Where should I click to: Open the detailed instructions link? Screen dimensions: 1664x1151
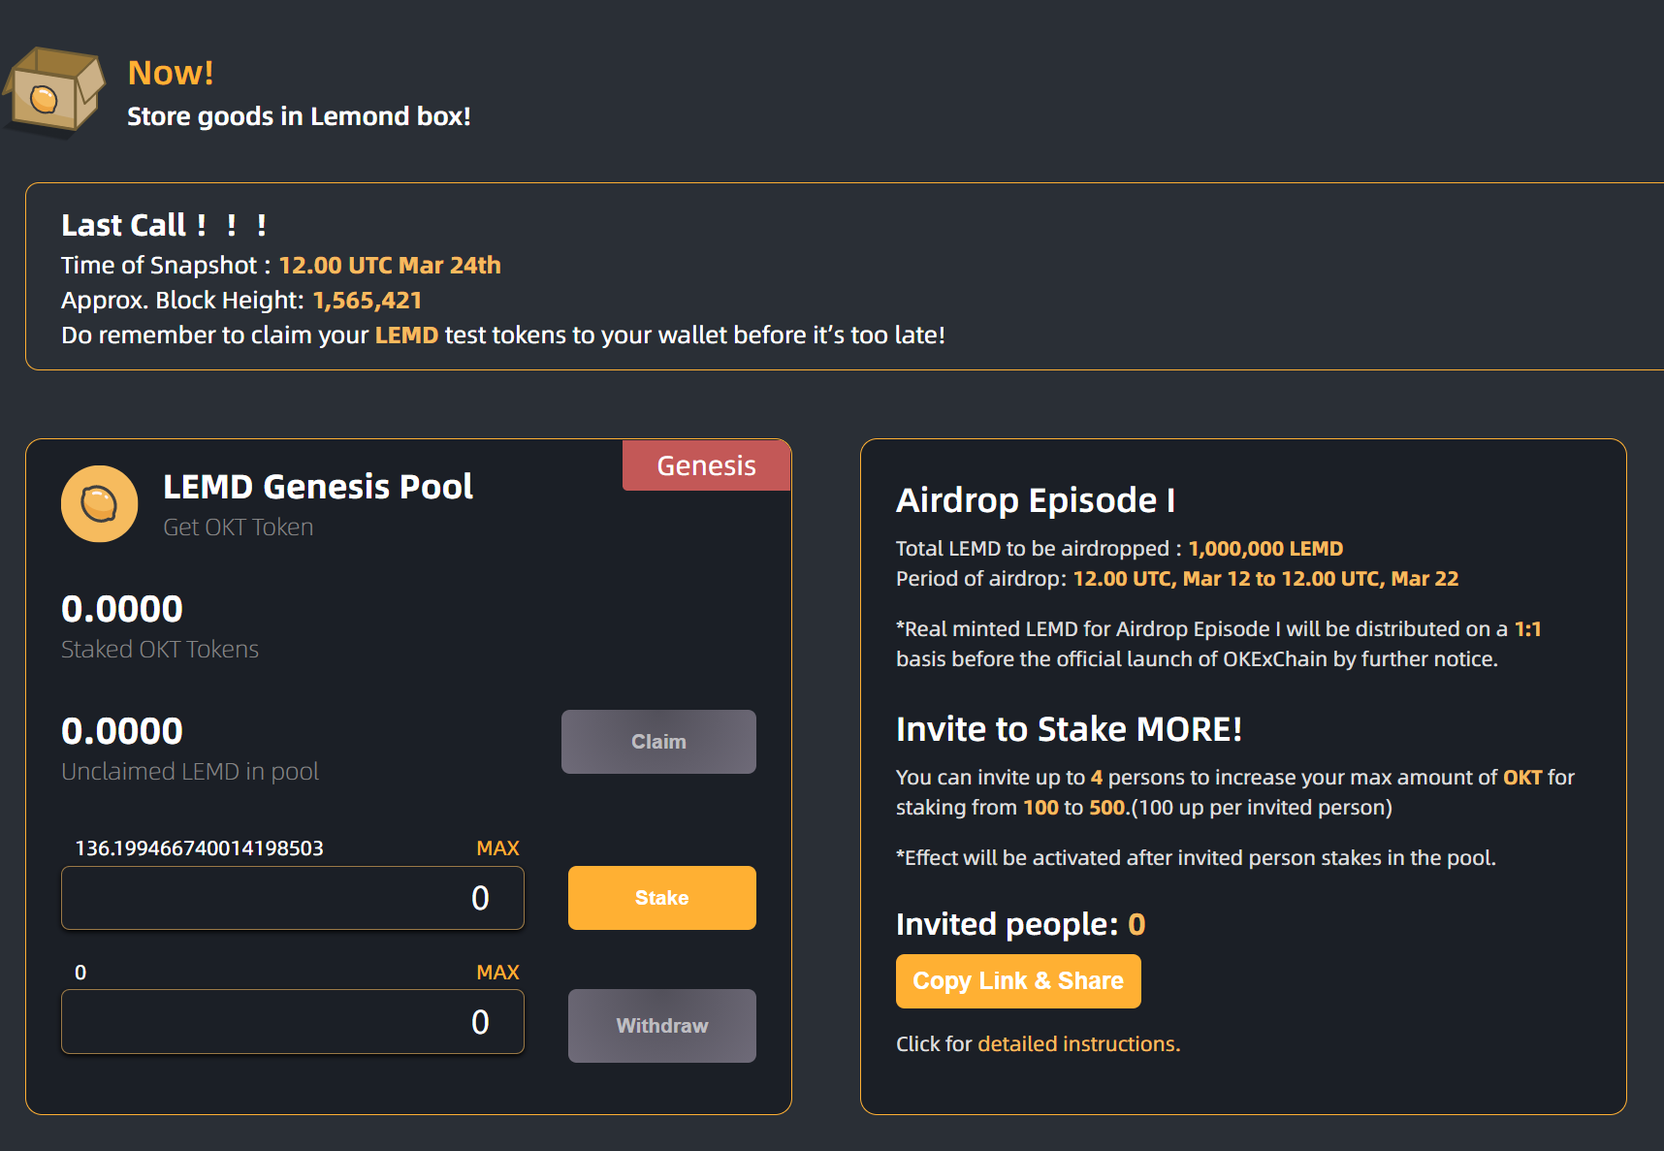[1078, 1044]
